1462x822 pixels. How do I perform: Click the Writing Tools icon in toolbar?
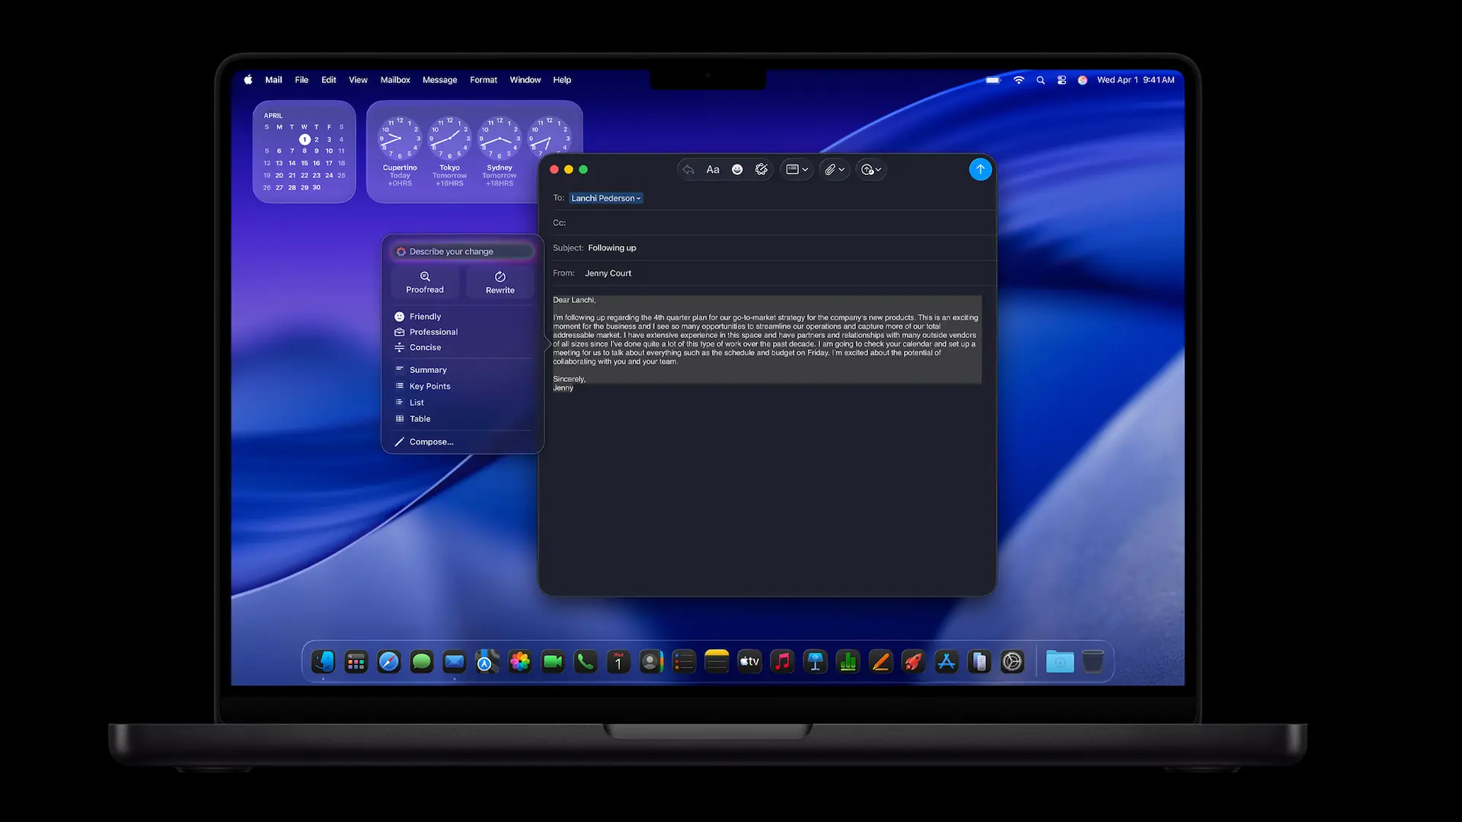pyautogui.click(x=761, y=170)
